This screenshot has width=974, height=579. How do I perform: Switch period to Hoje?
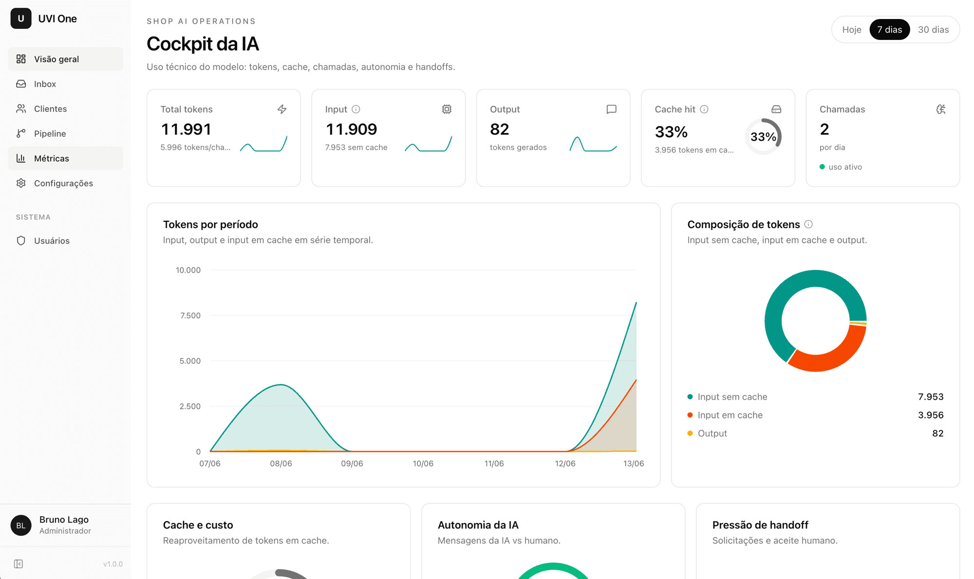pos(852,30)
